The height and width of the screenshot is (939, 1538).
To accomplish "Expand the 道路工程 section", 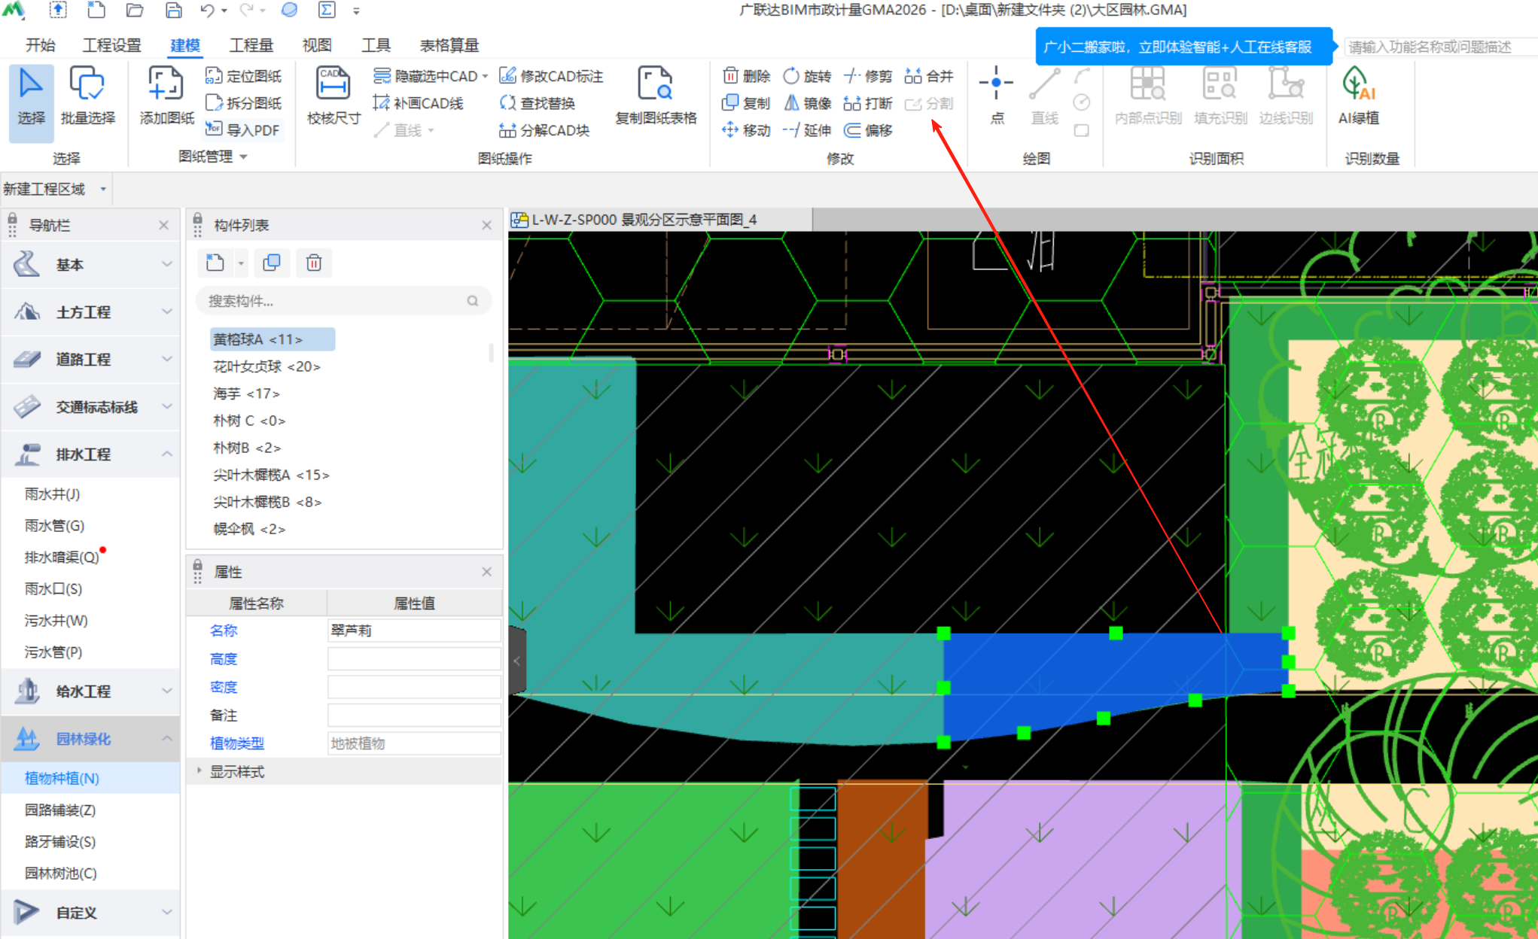I will point(90,360).
